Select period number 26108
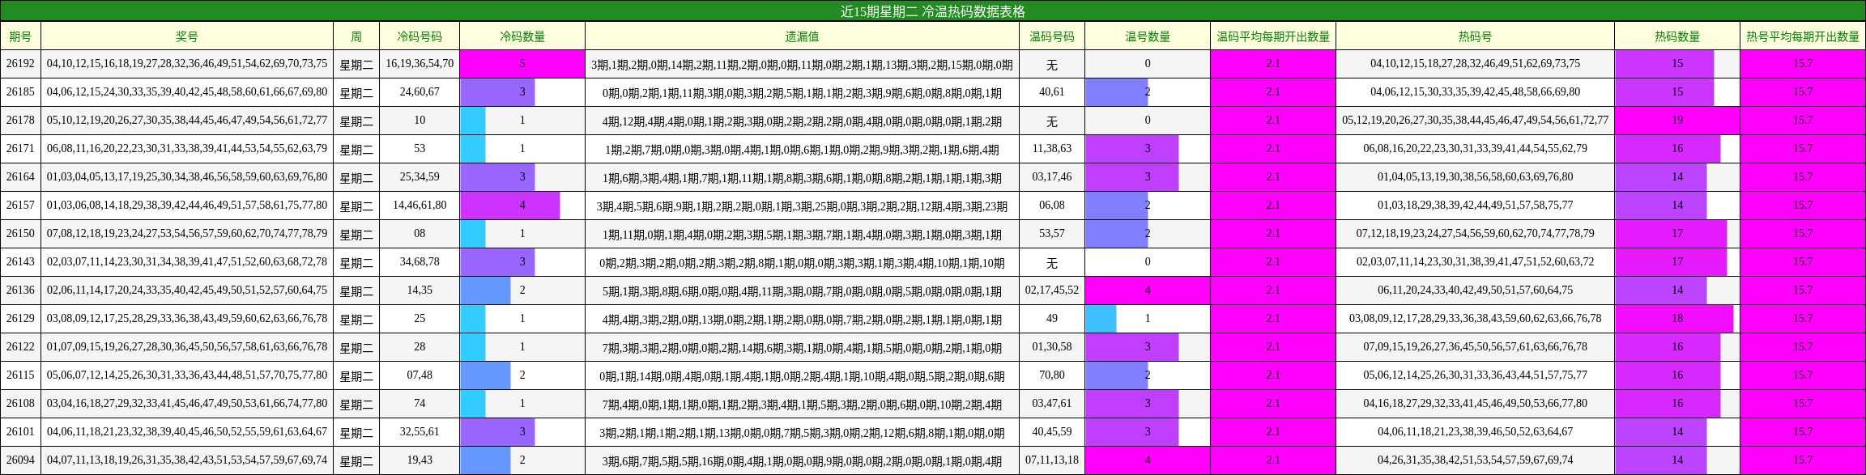Image resolution: width=1866 pixels, height=475 pixels. click(20, 404)
